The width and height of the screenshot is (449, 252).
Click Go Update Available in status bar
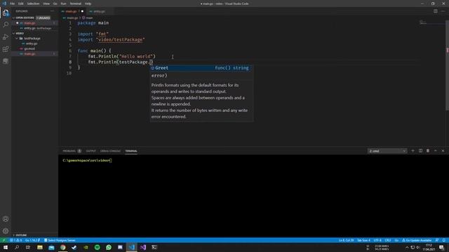pos(417,240)
